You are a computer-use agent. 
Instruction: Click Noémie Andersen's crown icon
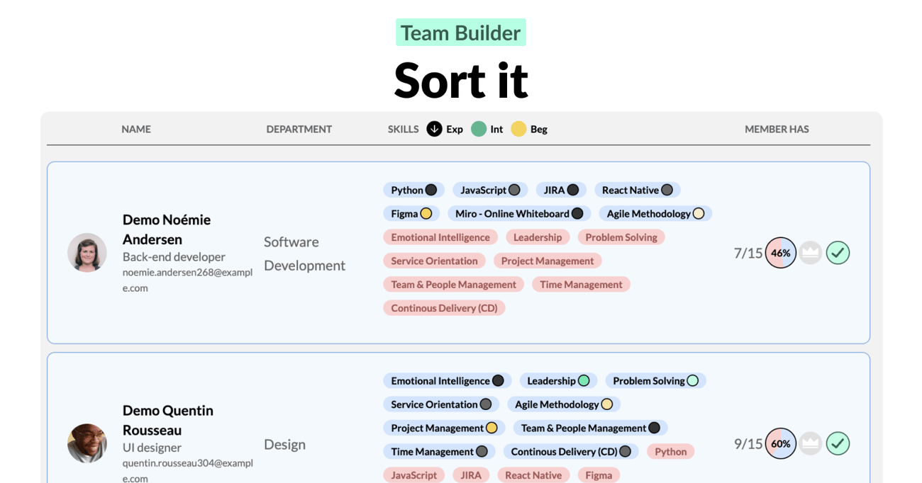click(811, 253)
